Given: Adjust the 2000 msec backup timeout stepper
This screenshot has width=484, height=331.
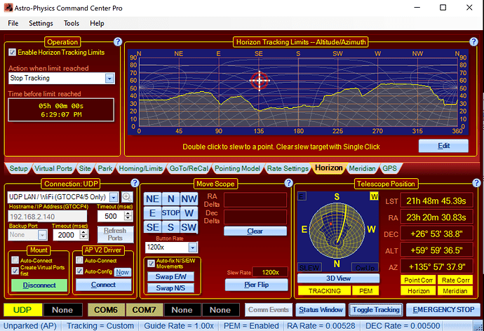Looking at the screenshot, I should (x=83, y=235).
